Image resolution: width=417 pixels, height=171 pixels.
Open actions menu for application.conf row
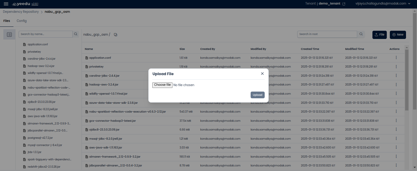coord(396,58)
